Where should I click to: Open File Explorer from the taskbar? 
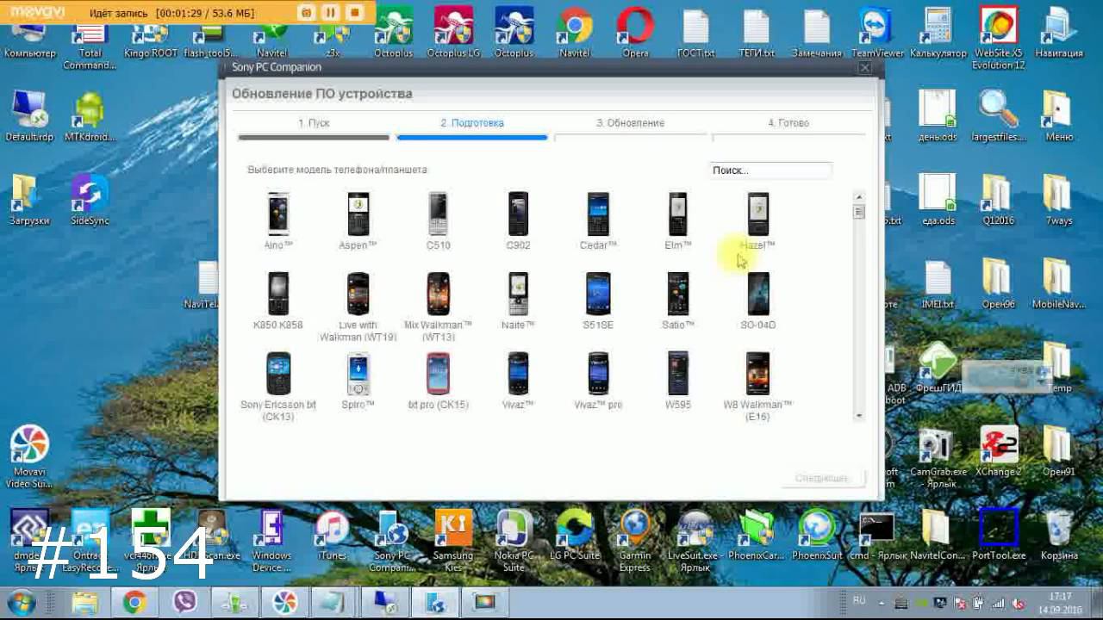click(x=84, y=602)
